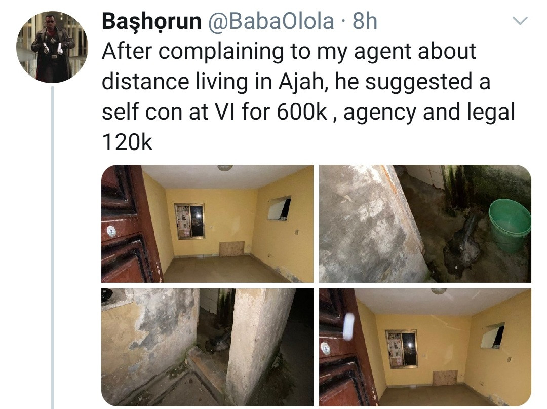The height and width of the screenshot is (409, 547).
Task: Click the wooden door in the top-left photo
Action: click(129, 224)
